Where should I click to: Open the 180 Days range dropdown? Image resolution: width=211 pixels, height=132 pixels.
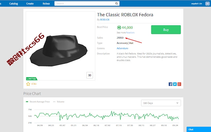click(161, 103)
